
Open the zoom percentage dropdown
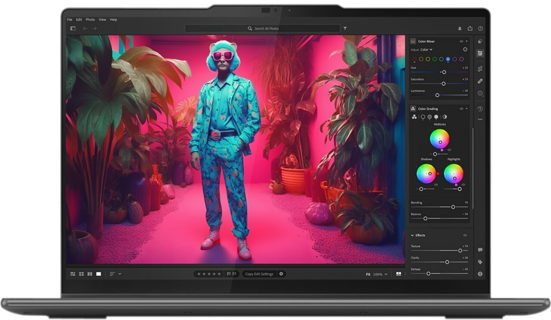(380, 274)
